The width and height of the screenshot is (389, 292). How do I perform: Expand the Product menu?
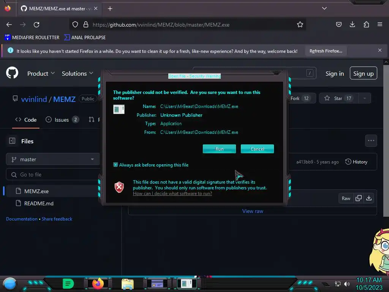point(41,73)
